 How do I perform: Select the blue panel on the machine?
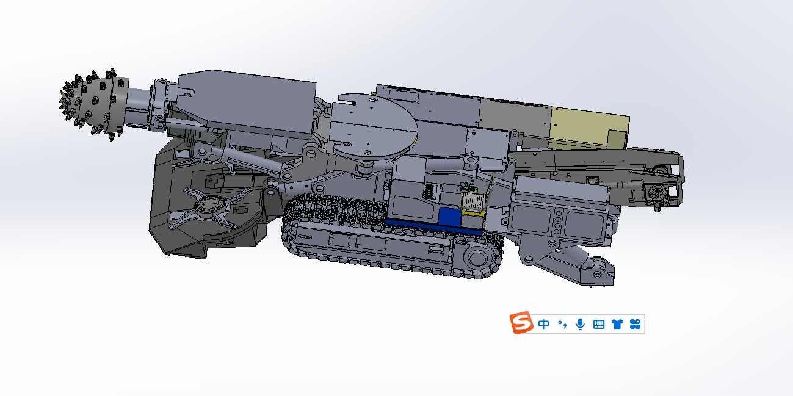coord(449,218)
